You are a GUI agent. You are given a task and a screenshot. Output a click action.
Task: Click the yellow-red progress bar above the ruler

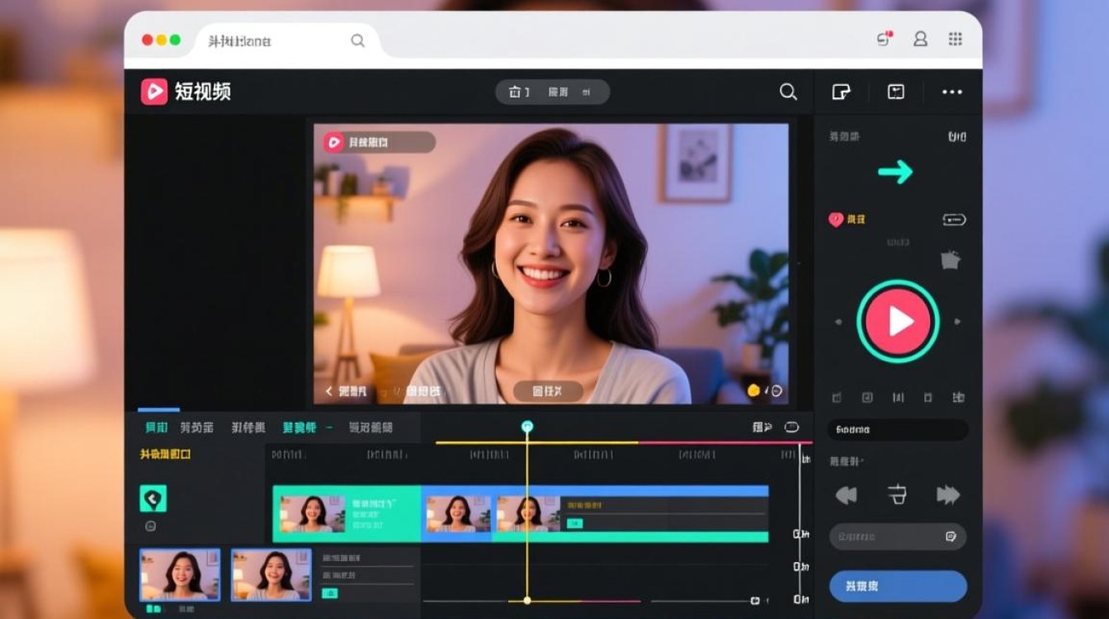pos(623,443)
